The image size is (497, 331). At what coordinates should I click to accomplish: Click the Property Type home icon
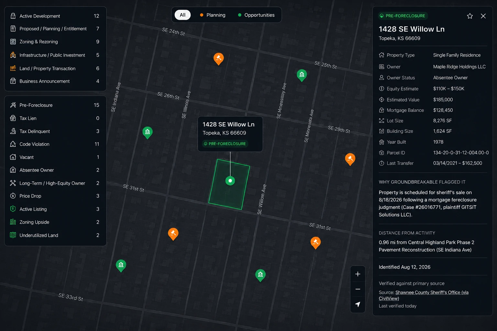pyautogui.click(x=381, y=55)
